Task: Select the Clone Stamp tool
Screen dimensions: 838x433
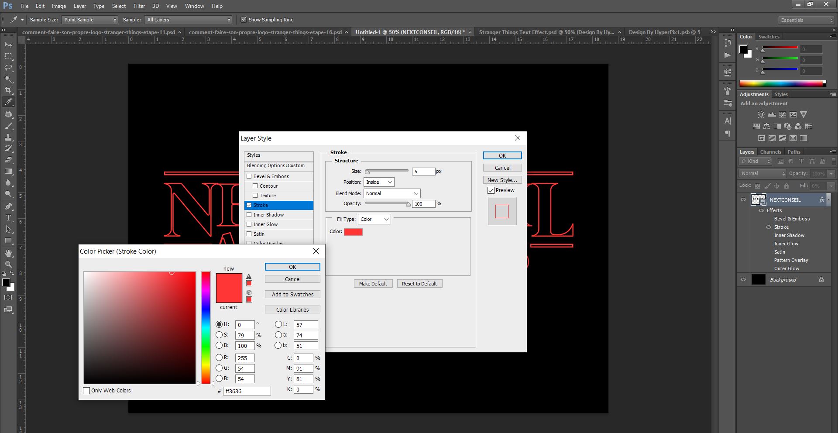Action: click(x=8, y=137)
